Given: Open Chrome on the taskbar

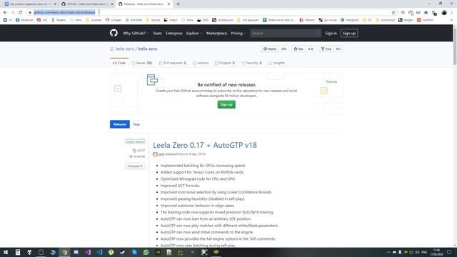Looking at the screenshot, I should click(65, 252).
